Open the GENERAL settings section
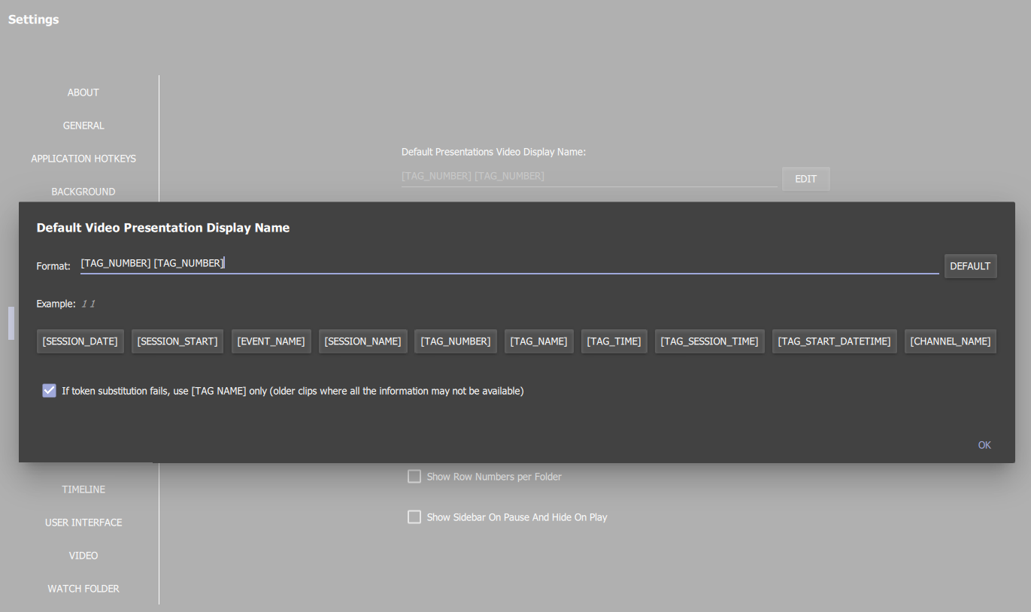 (83, 126)
